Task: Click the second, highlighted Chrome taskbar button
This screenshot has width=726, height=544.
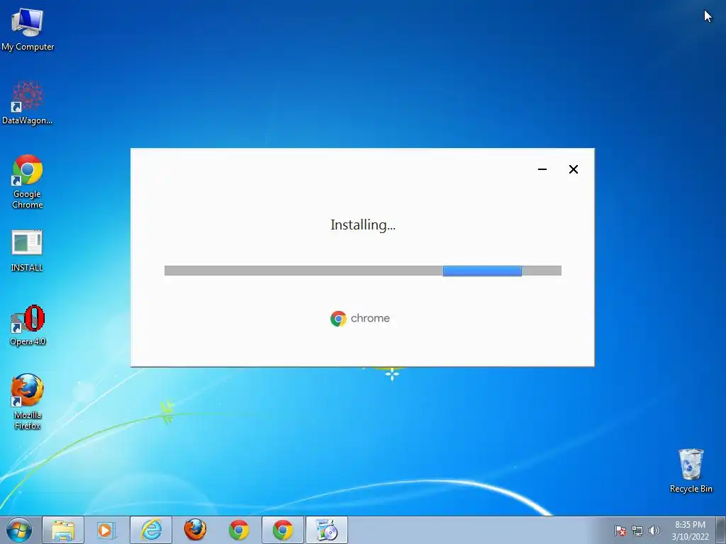Action: click(x=283, y=530)
